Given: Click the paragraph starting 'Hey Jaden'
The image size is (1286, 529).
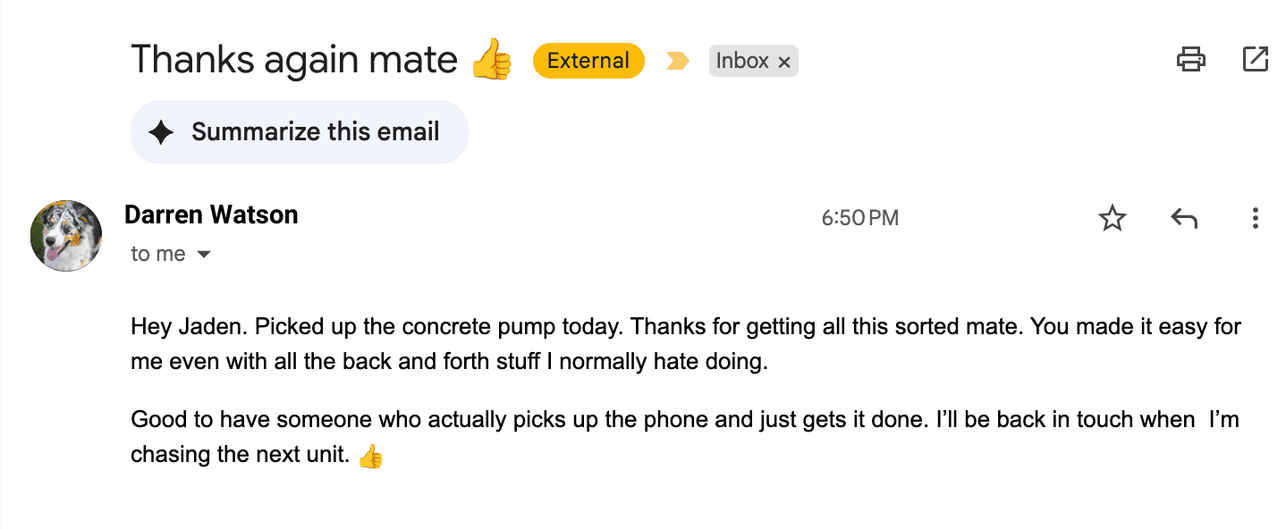Looking at the screenshot, I should point(686,345).
